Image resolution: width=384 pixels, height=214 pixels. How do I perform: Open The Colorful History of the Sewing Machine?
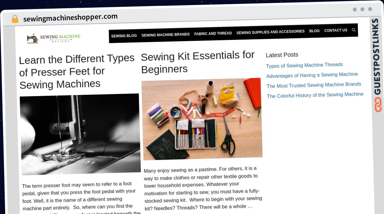click(315, 95)
